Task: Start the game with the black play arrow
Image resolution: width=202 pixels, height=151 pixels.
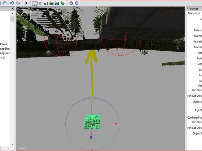Action: point(26,3)
